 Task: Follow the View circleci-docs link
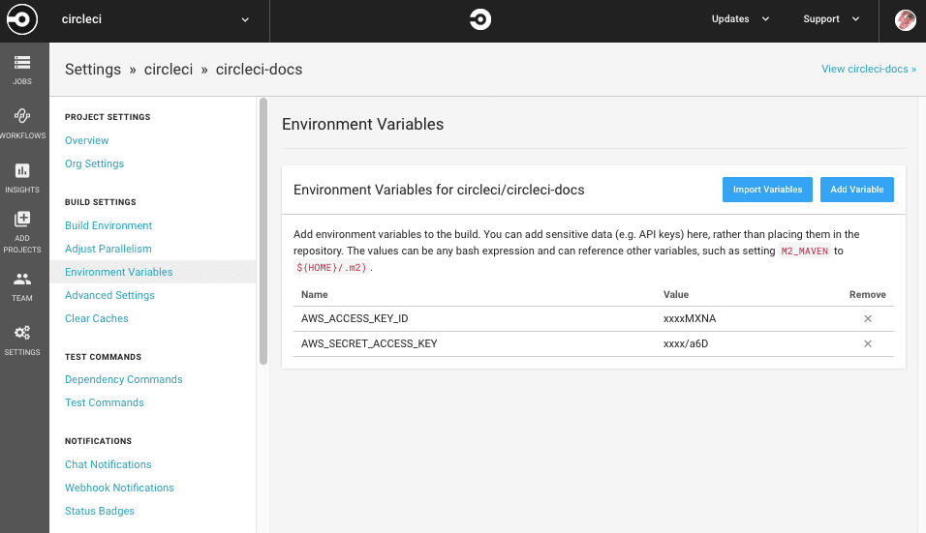coord(868,69)
